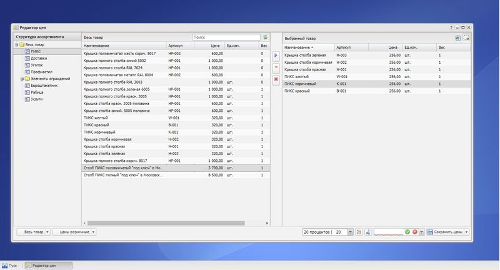This screenshot has height=270, width=500.
Task: Remove item using red minus button
Action: tap(276, 67)
